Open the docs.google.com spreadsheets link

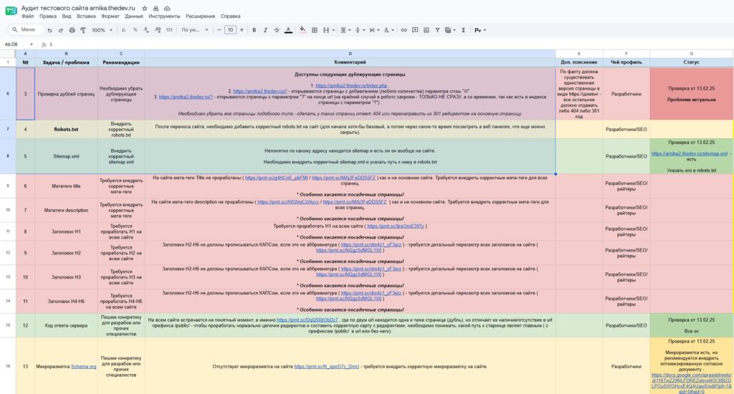[x=691, y=383]
